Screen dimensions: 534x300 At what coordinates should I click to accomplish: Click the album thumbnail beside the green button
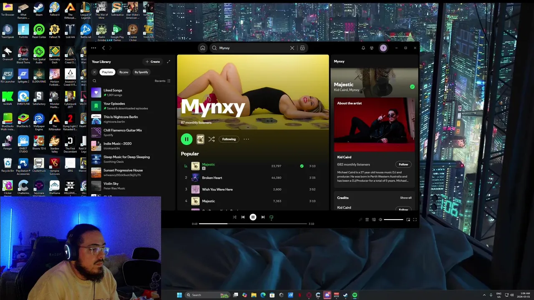click(x=200, y=139)
